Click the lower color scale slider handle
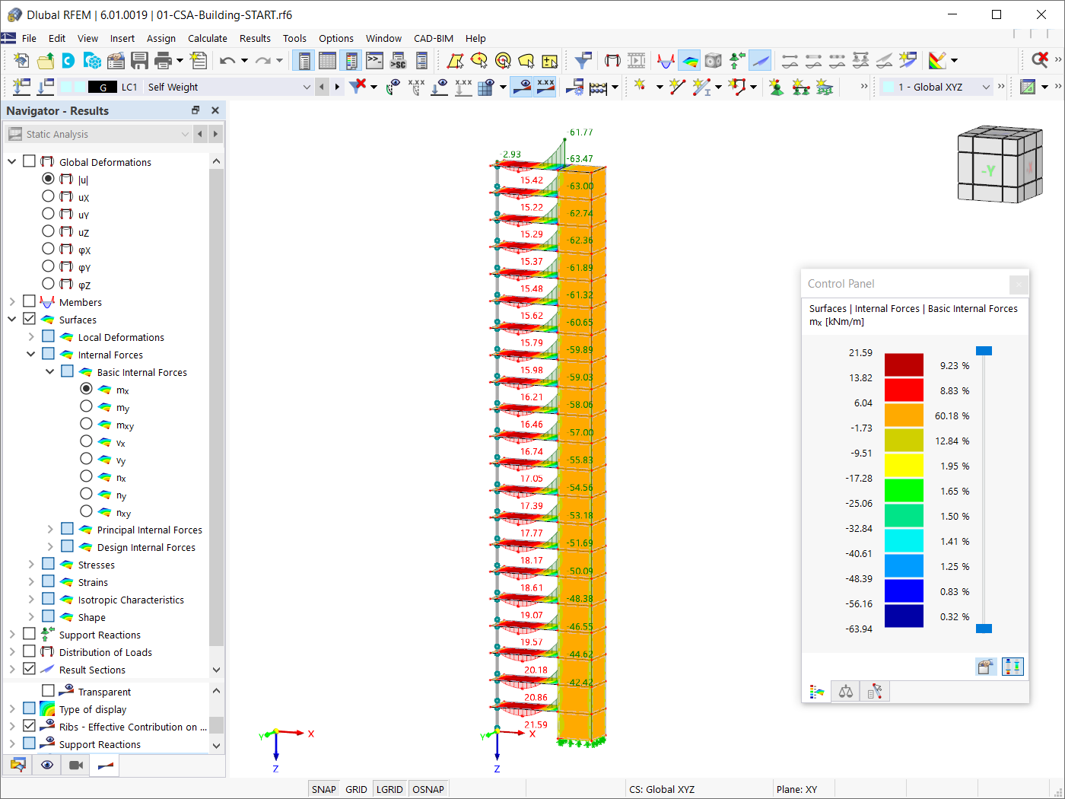The image size is (1065, 799). coord(984,629)
